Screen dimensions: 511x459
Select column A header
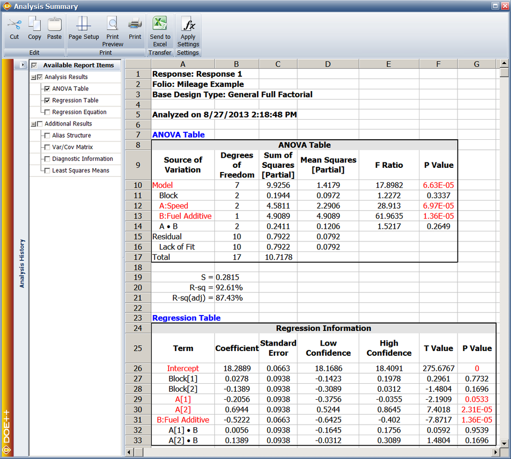[183, 64]
